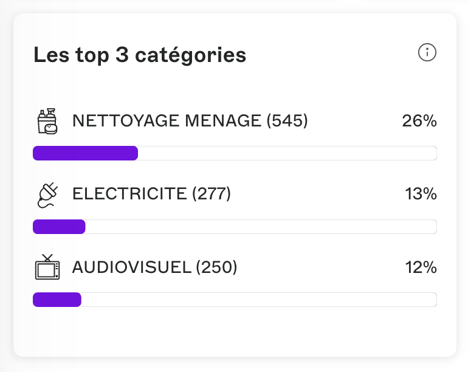
Task: Click the television icon
Action: [47, 267]
